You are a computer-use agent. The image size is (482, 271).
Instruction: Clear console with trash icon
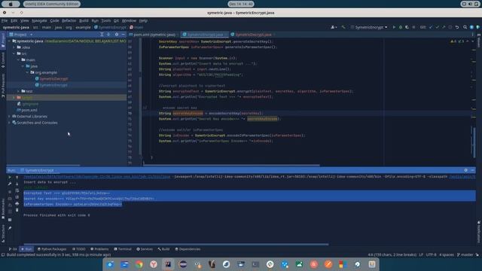pos(17,210)
